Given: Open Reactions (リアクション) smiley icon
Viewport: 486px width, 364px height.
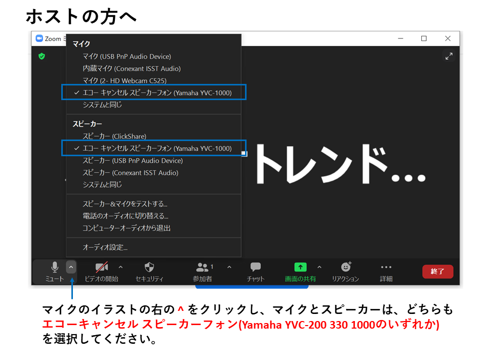Looking at the screenshot, I should coord(346,267).
